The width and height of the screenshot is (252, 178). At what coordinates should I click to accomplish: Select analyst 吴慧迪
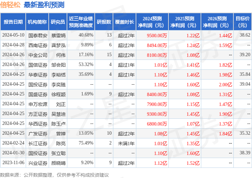[x=58, y=114]
